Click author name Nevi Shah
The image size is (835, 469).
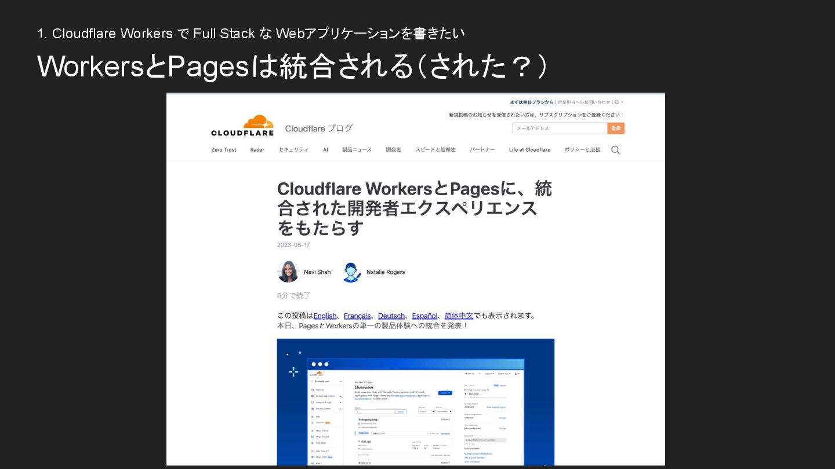(x=317, y=272)
